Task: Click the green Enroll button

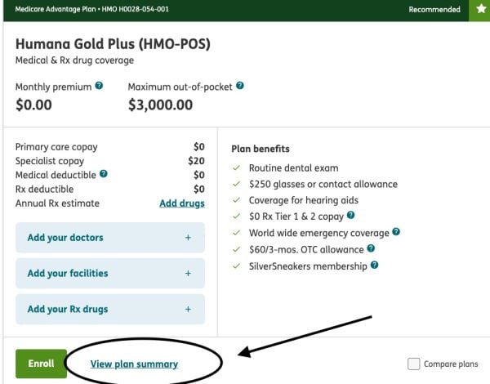Action: click(41, 364)
